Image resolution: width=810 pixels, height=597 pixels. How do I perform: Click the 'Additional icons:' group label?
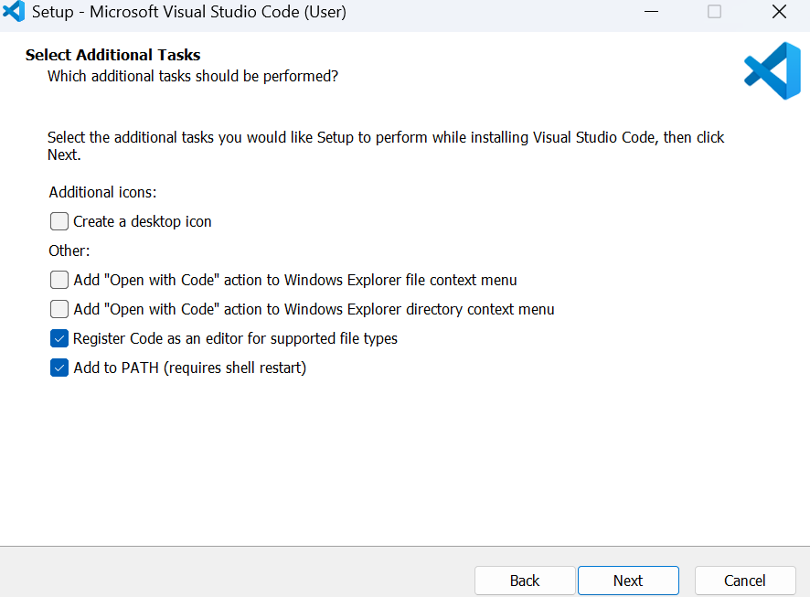click(102, 192)
